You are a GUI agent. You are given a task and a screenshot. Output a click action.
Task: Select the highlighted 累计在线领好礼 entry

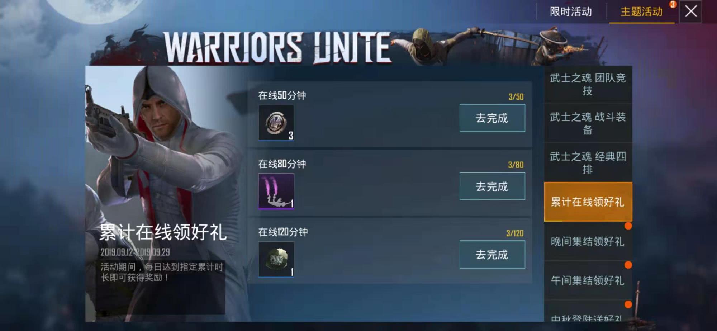tap(588, 202)
